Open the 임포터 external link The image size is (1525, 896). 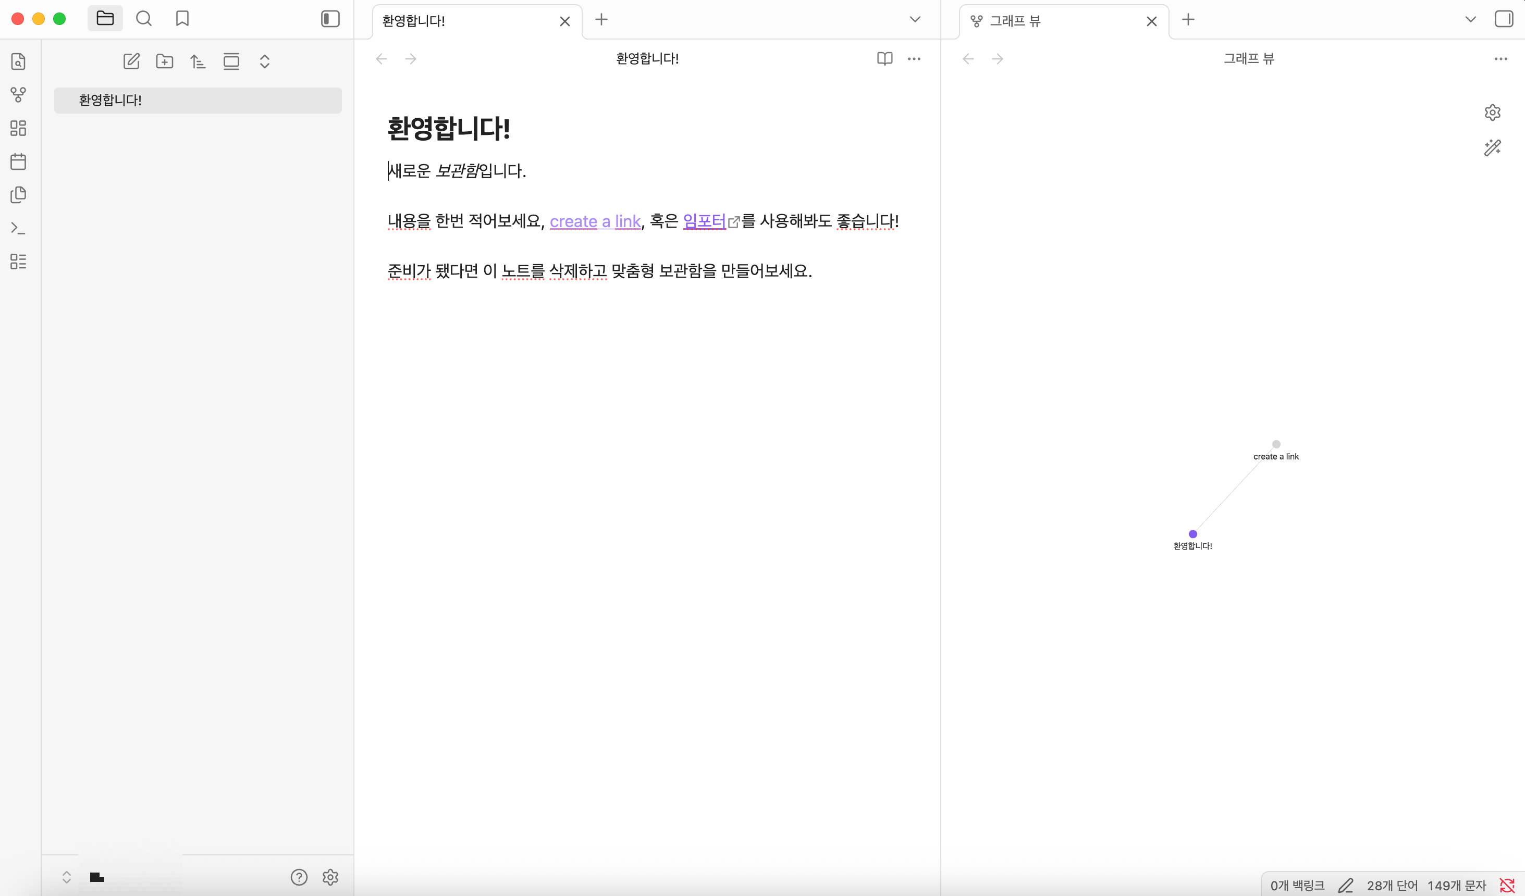705,221
